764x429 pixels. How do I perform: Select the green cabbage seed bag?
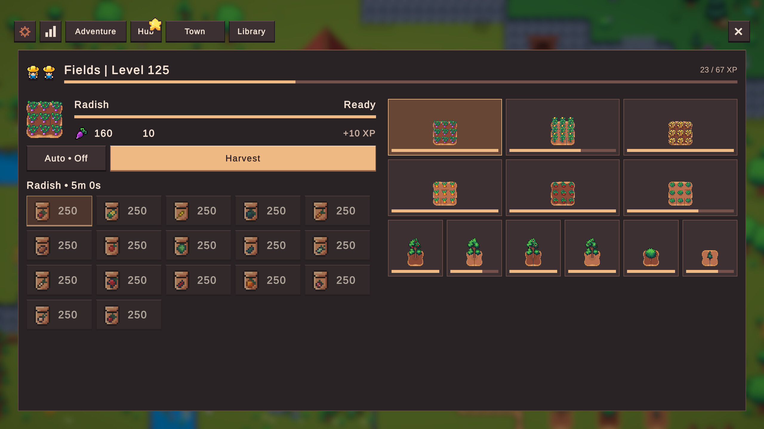[198, 245]
